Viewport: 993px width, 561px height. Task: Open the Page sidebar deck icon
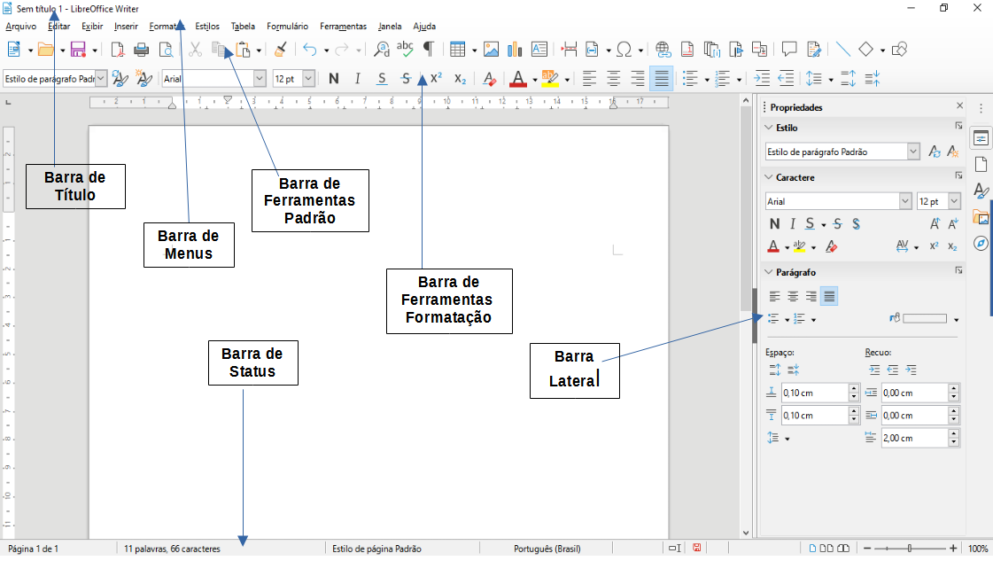[x=981, y=164]
